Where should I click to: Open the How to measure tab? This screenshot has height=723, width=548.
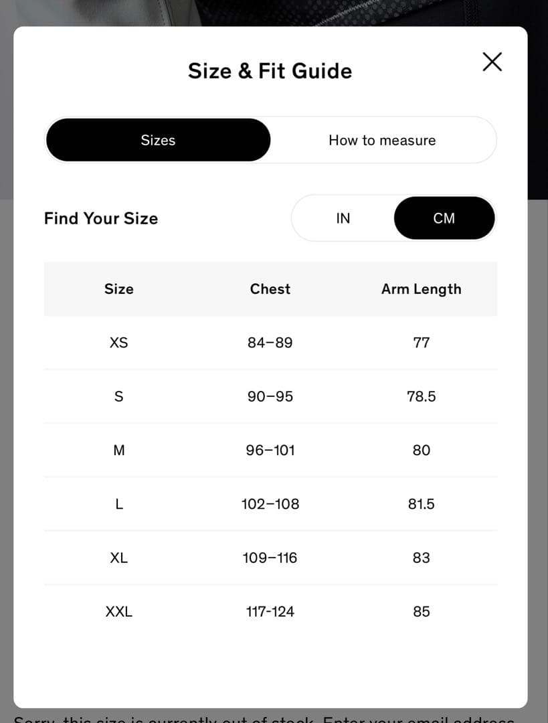(x=382, y=140)
